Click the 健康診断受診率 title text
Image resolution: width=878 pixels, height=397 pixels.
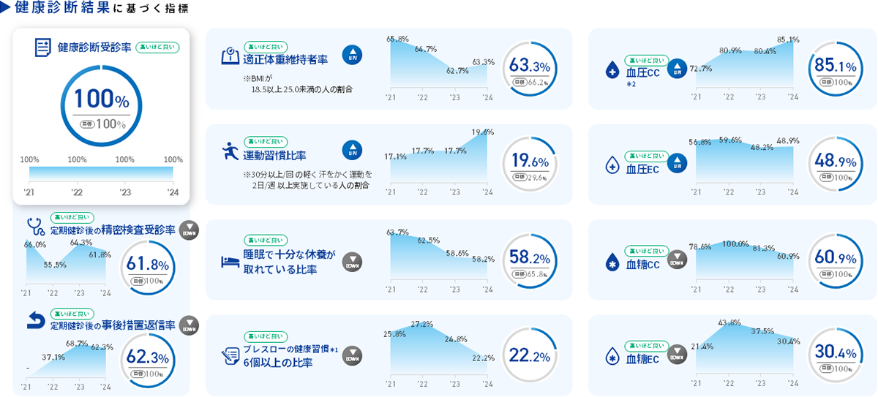94,48
